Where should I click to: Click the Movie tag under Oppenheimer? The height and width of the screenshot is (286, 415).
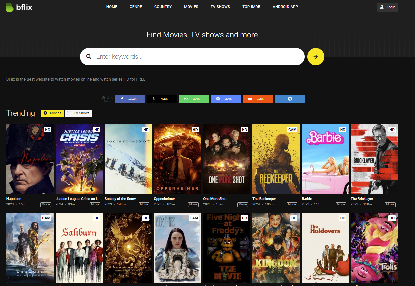coord(193,204)
